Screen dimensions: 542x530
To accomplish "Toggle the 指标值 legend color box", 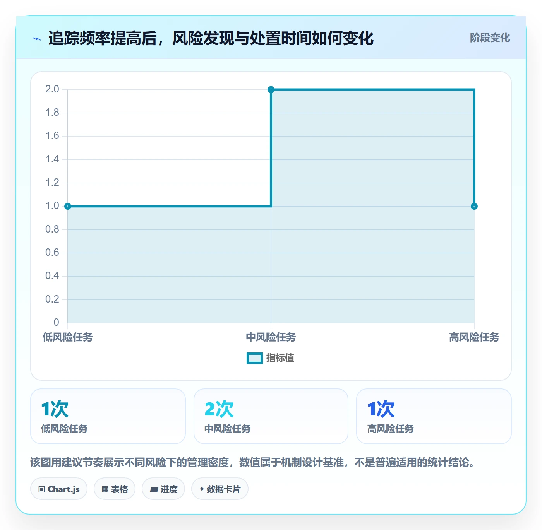I will point(255,358).
